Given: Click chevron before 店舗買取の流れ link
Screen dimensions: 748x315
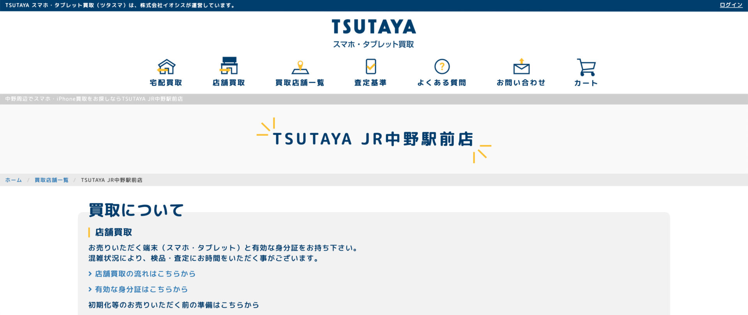Looking at the screenshot, I should pyautogui.click(x=90, y=274).
